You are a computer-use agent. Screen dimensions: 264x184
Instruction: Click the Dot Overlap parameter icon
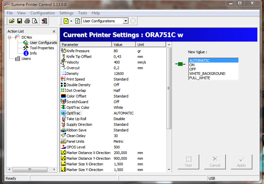[63, 91]
